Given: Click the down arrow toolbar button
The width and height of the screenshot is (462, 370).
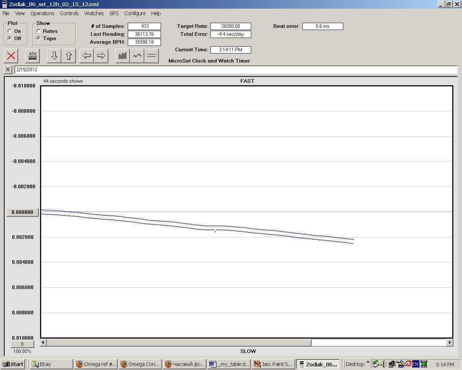Looking at the screenshot, I should (54, 56).
